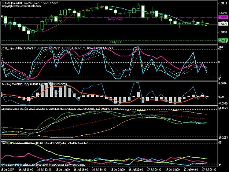Click the 1.5795 price axis label
The width and height of the screenshot is (229, 172).
[223, 13]
